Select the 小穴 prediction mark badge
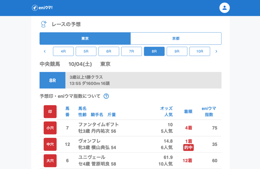This screenshot has height=169, width=260. [50, 128]
